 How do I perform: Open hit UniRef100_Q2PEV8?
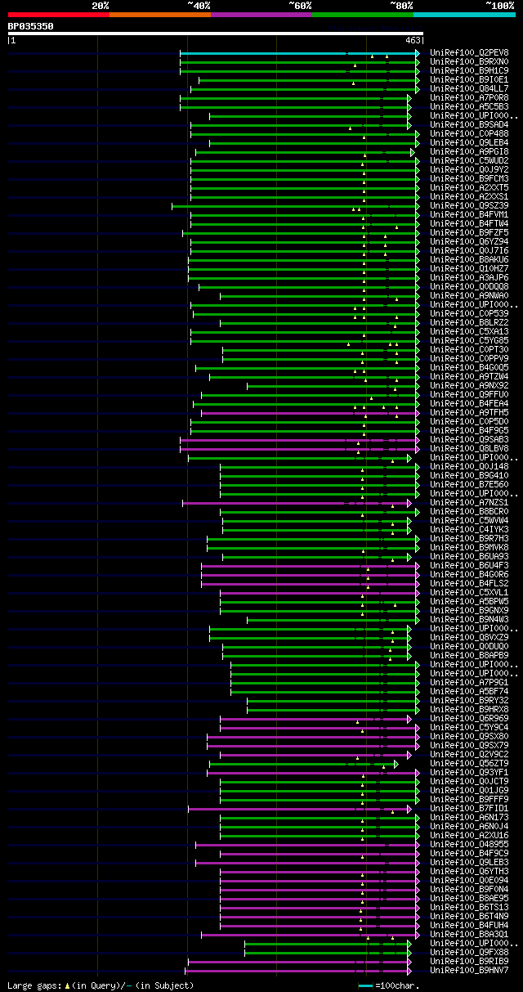tap(469, 53)
